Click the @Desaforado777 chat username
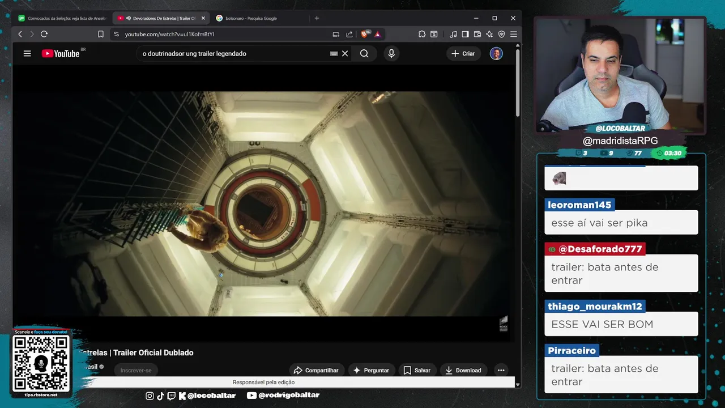This screenshot has height=408, width=725. click(595, 249)
